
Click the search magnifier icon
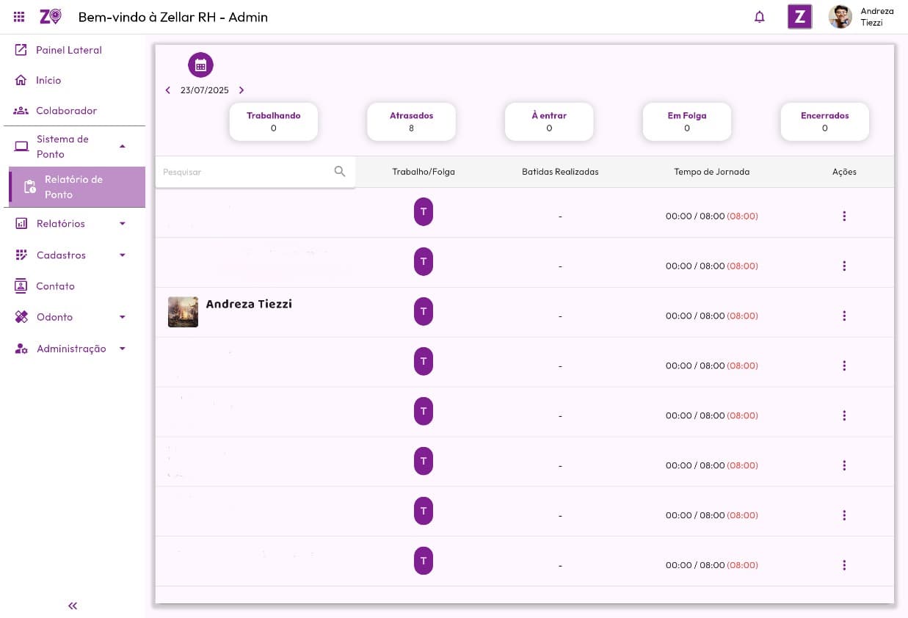(x=340, y=172)
